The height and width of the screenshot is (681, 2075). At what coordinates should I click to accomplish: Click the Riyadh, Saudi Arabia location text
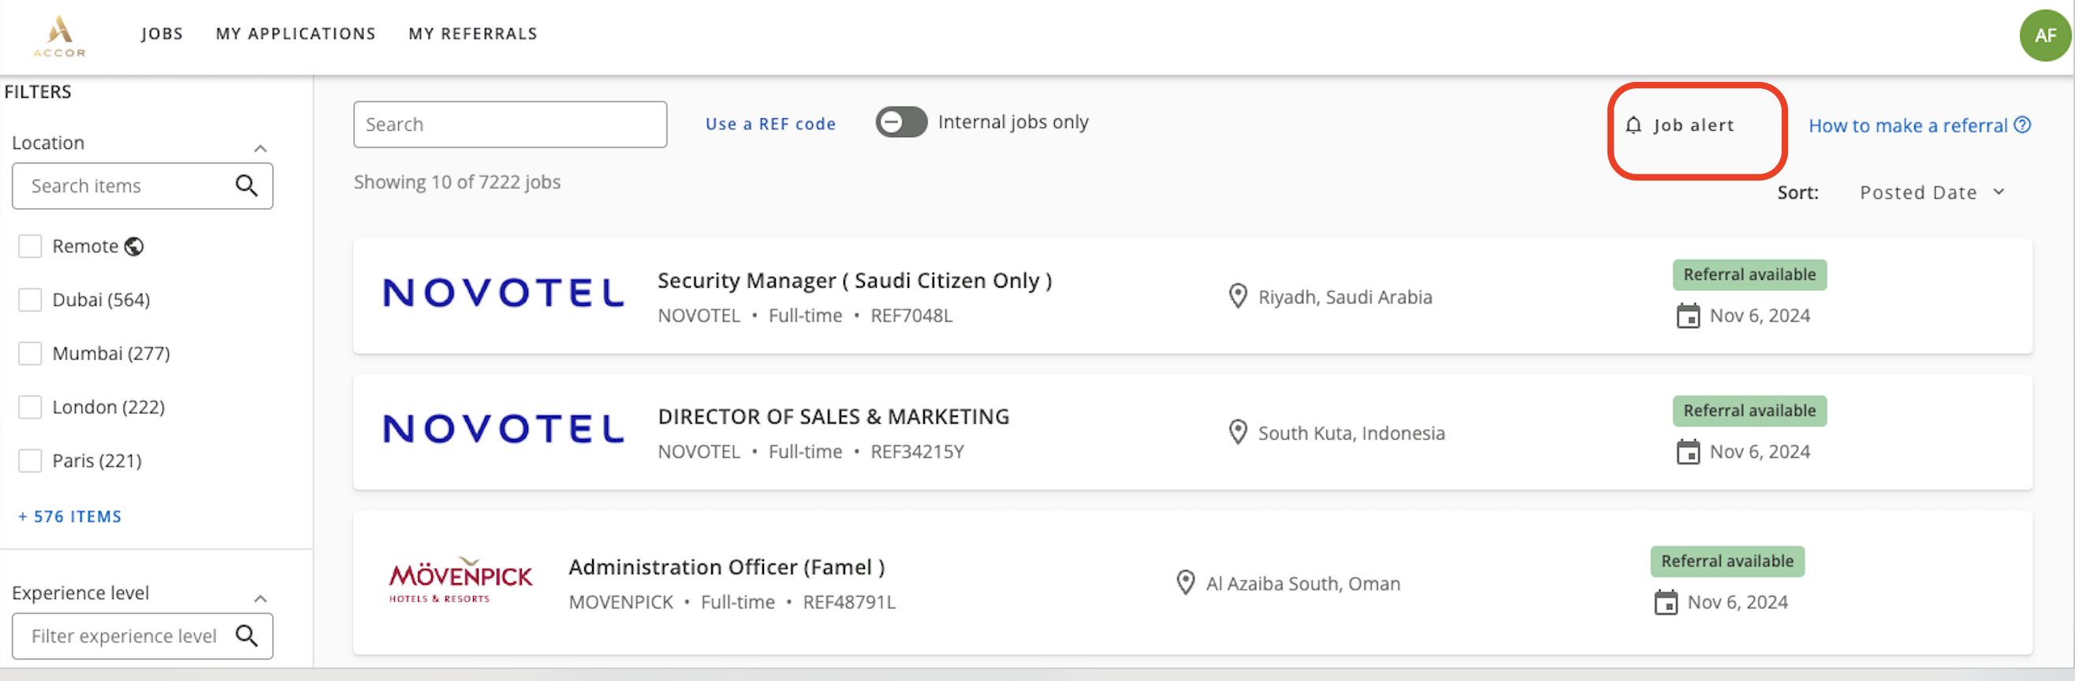click(x=1345, y=297)
